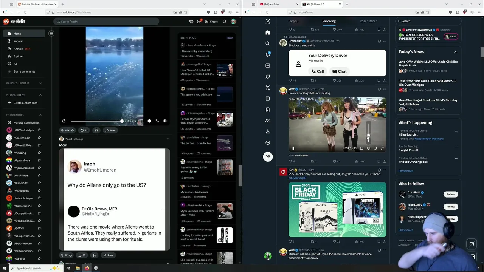
Task: Open X Communities icon in sidebar
Action: [268, 121]
